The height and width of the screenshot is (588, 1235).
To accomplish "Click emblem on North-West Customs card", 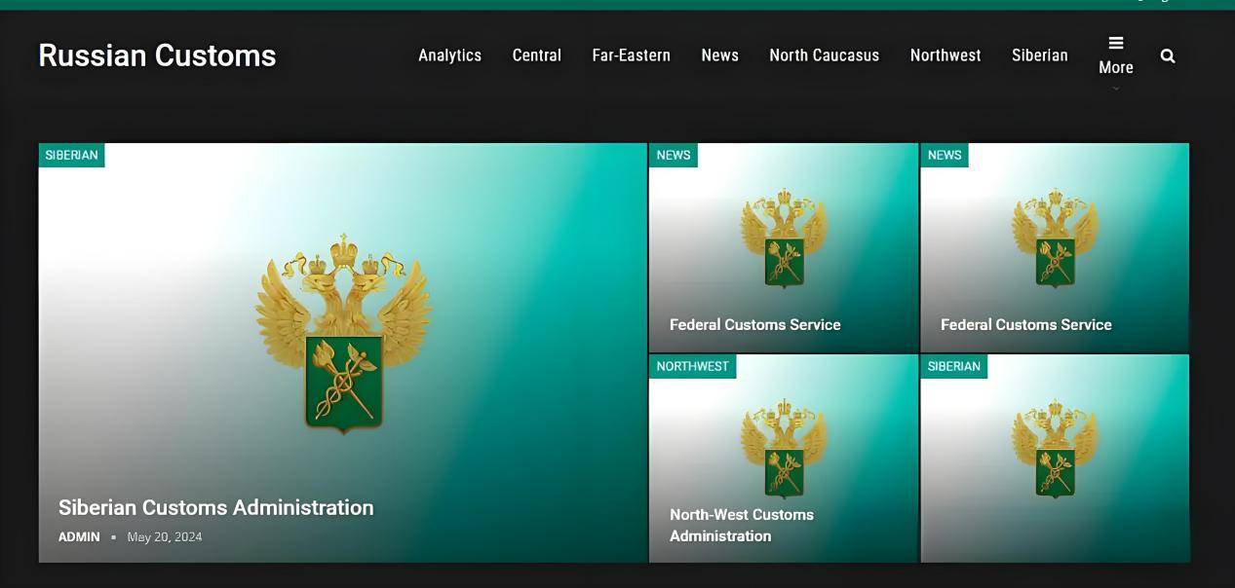I will click(x=784, y=448).
